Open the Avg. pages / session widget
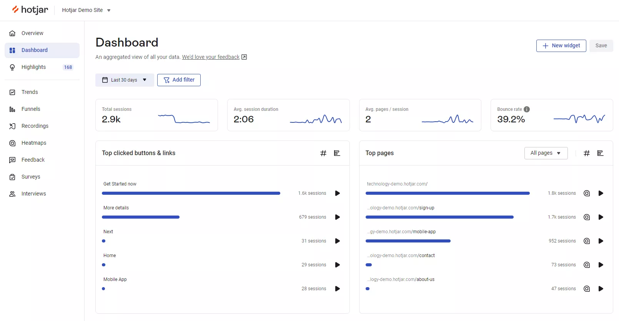This screenshot has height=321, width=619. point(420,115)
